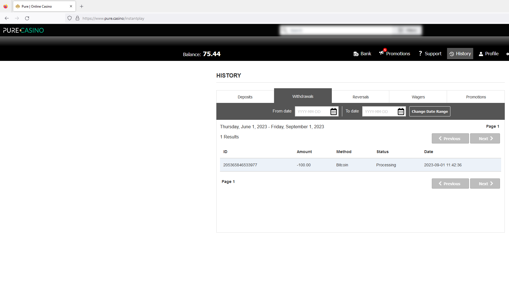The width and height of the screenshot is (509, 296).
Task: Select the Wagers tab
Action: (x=418, y=97)
